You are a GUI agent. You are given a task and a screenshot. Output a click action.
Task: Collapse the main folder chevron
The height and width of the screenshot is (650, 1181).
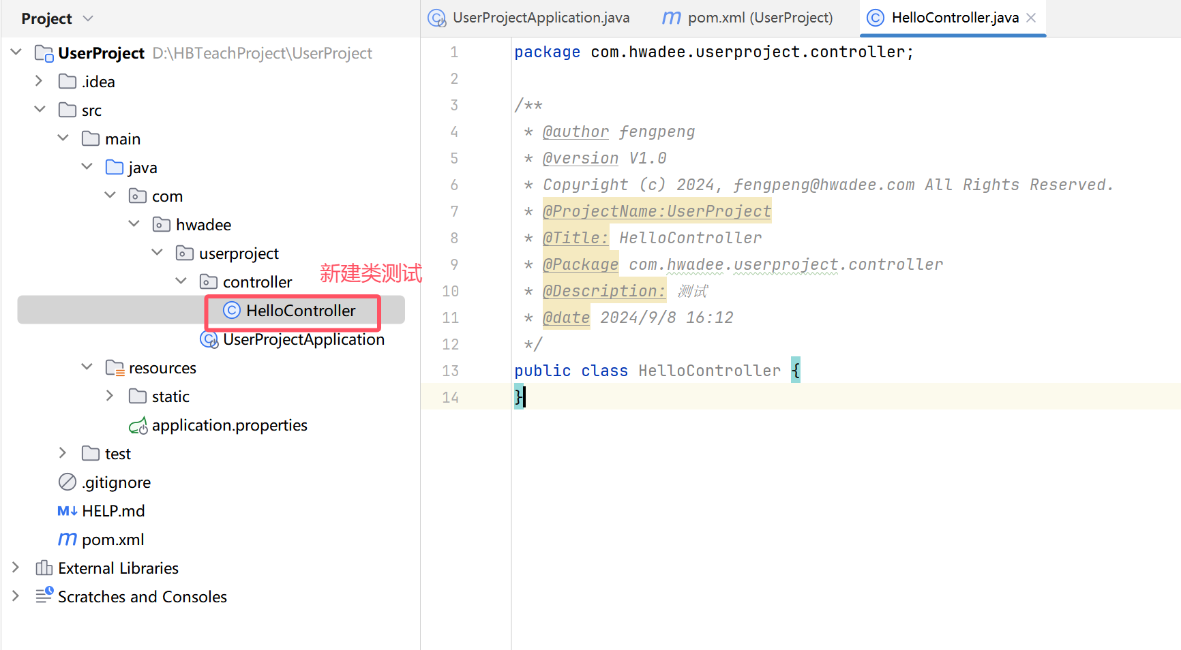coord(63,138)
